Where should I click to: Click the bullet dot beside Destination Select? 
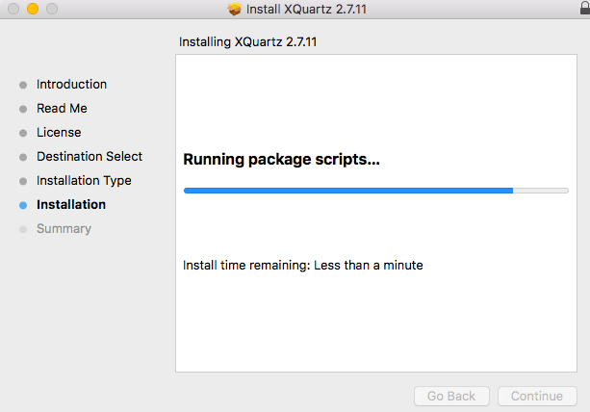tap(22, 157)
